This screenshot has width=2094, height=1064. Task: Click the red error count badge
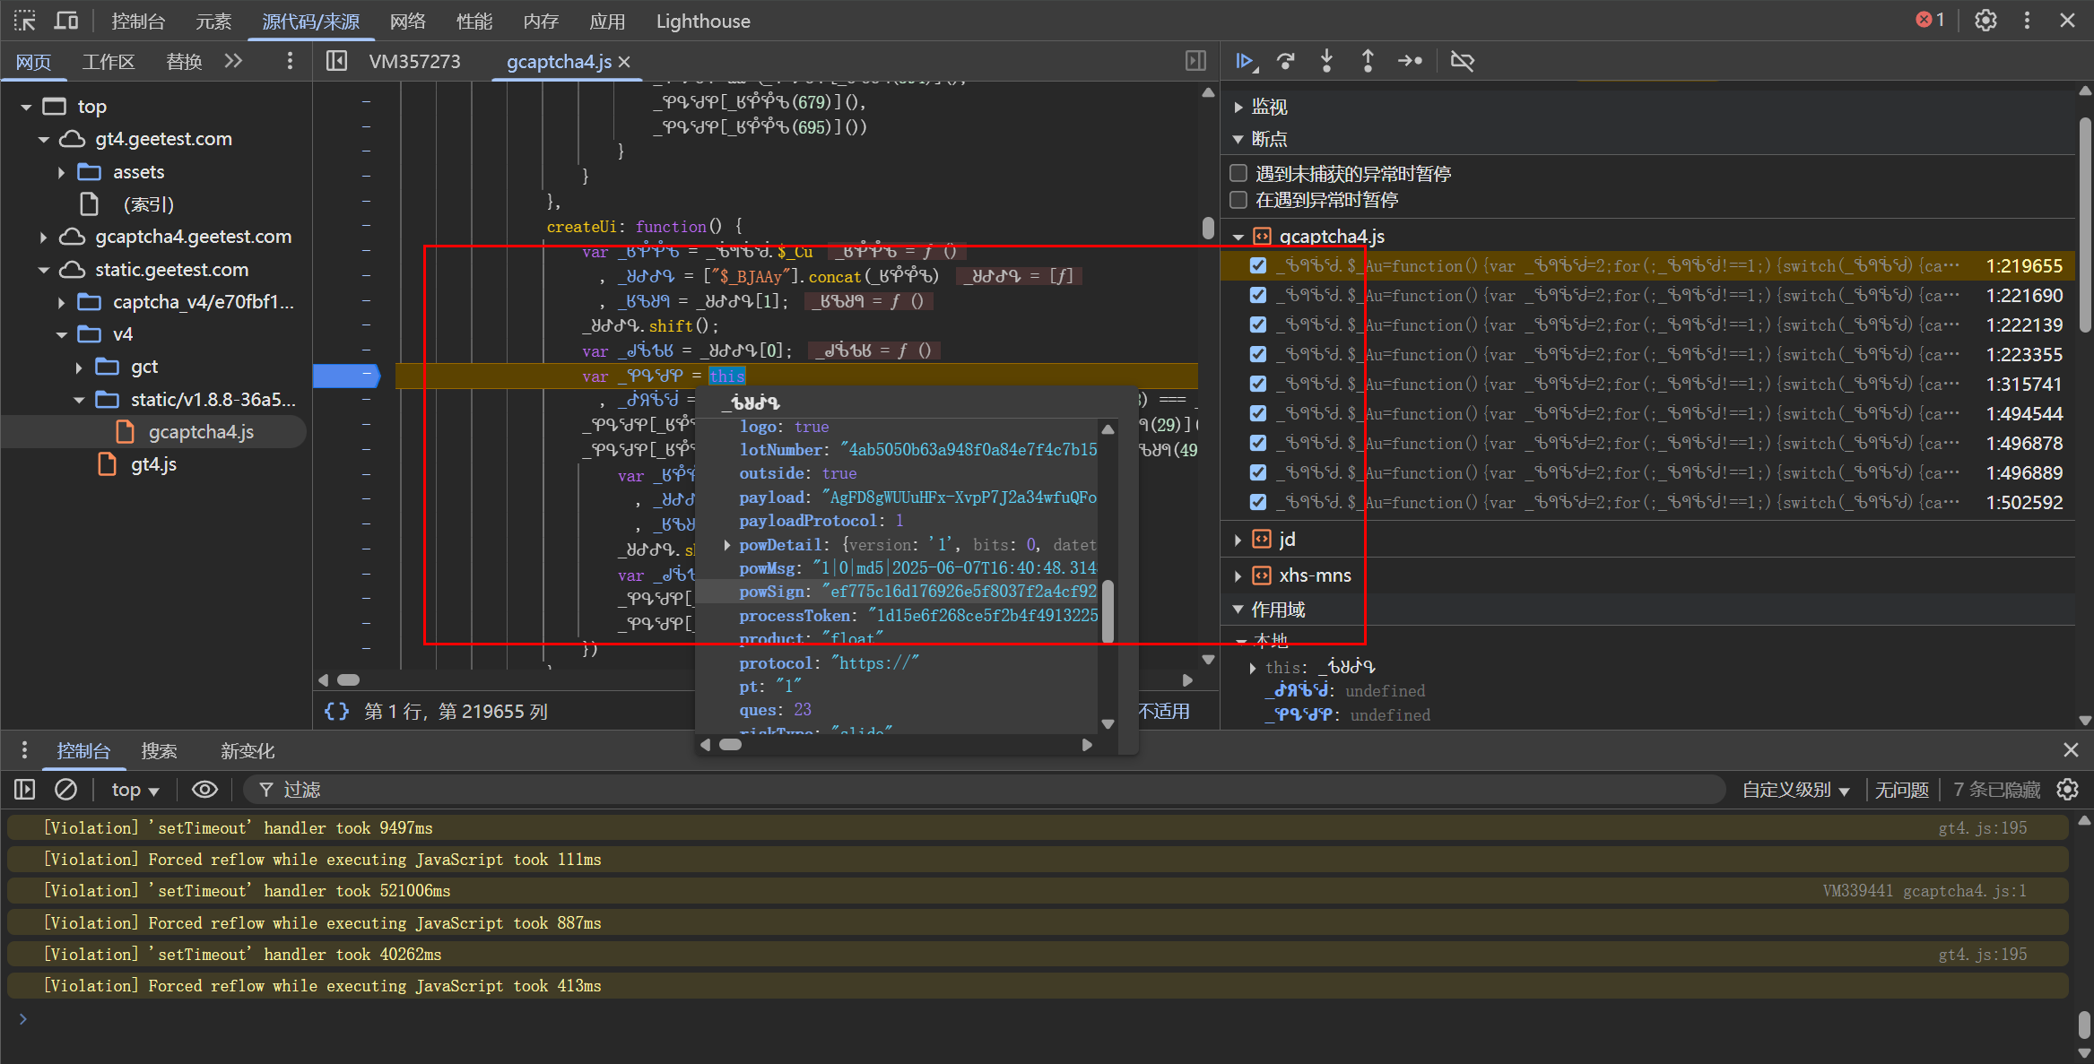pos(1930,20)
